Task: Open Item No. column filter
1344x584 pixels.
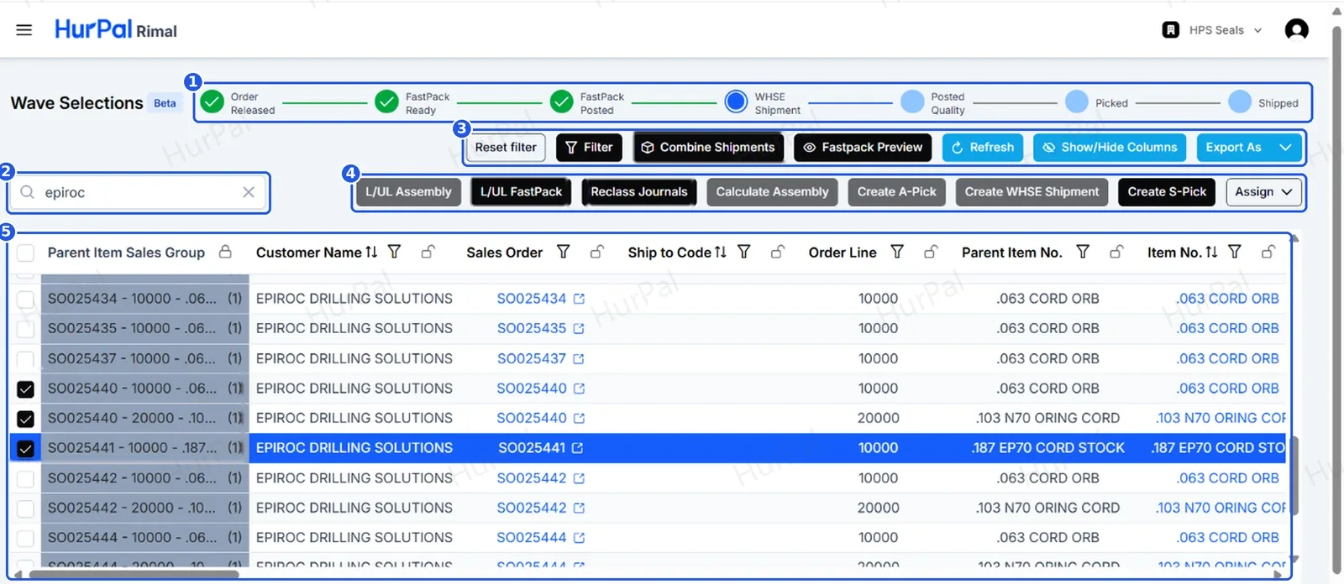Action: [x=1234, y=252]
